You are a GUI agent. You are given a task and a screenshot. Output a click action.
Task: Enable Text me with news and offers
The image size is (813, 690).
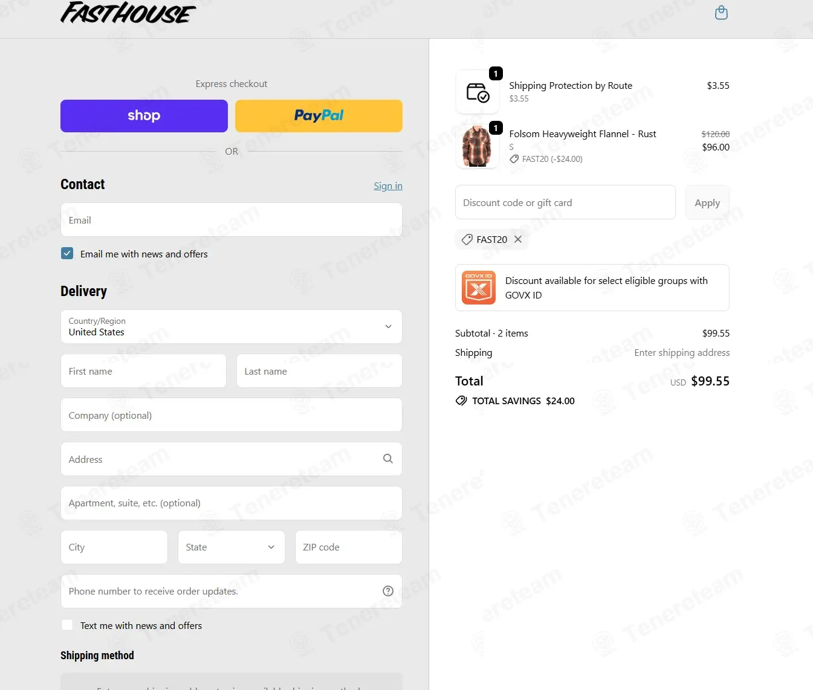[x=67, y=625]
